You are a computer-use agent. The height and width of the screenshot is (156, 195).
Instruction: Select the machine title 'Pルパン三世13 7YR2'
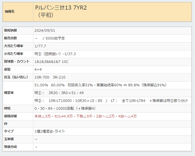(61, 8)
